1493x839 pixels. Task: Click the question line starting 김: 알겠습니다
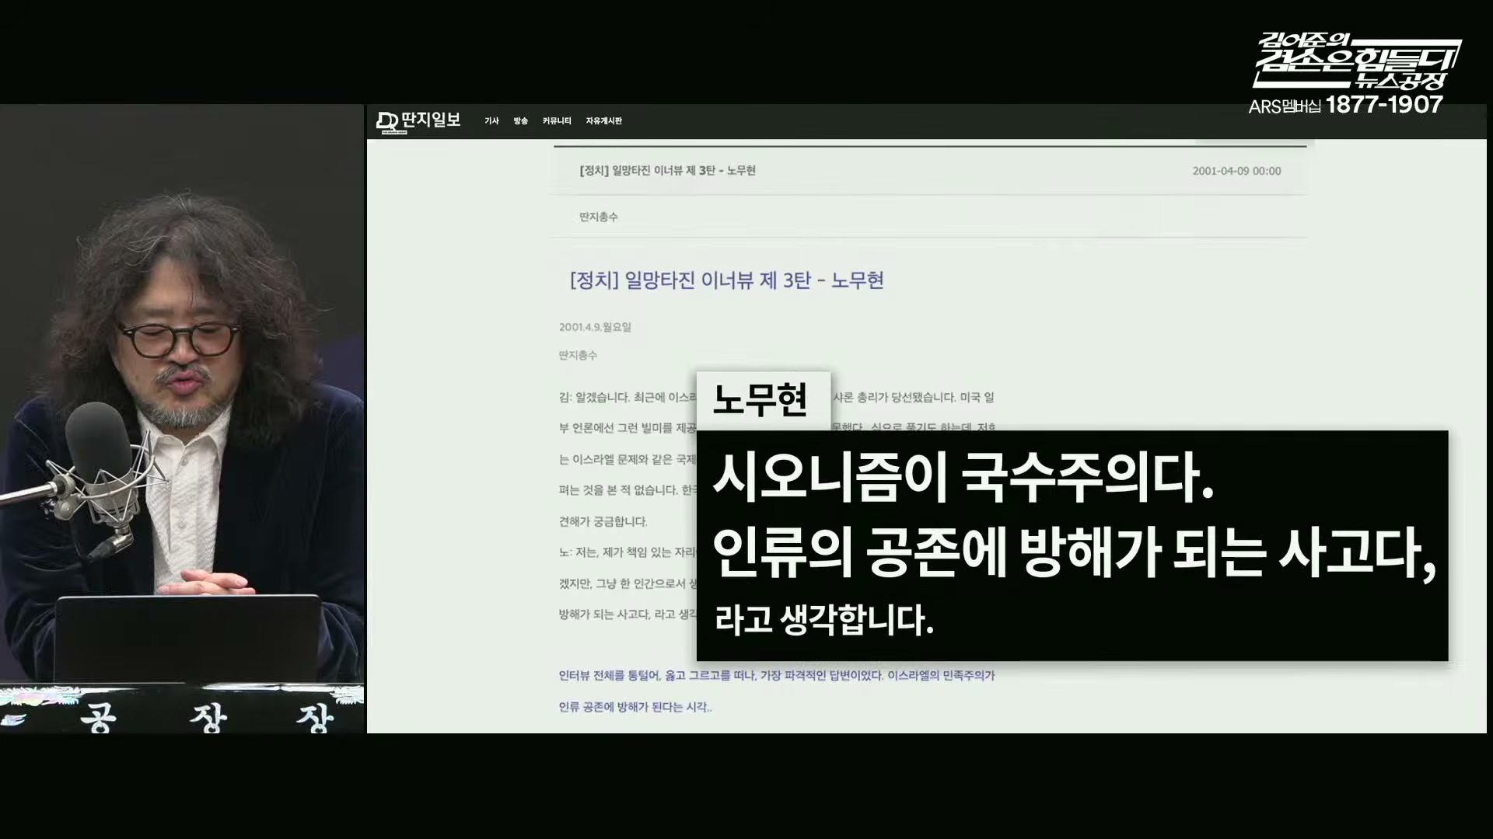pos(627,398)
